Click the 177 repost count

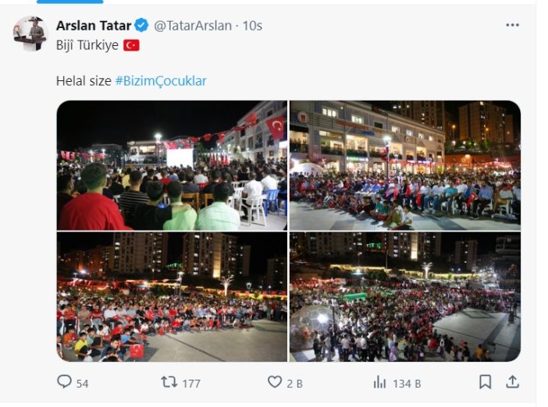tap(191, 384)
